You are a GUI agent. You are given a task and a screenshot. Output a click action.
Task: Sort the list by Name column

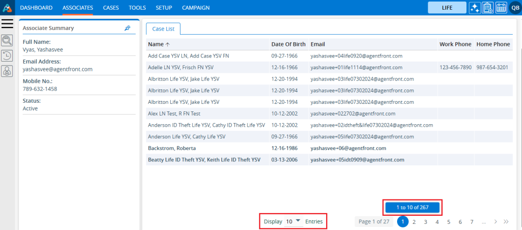[x=156, y=44]
